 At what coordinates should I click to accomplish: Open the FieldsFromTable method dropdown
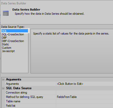coord(85,97)
